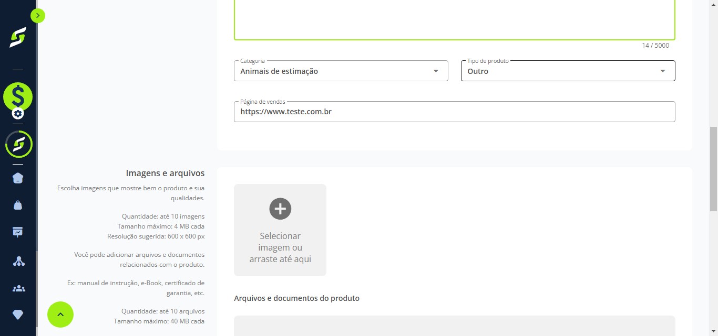Image resolution: width=718 pixels, height=336 pixels.
Task: Click the page vertical scrollbar
Action: pos(713,168)
